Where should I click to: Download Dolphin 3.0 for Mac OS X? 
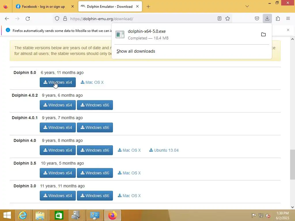[129, 196]
